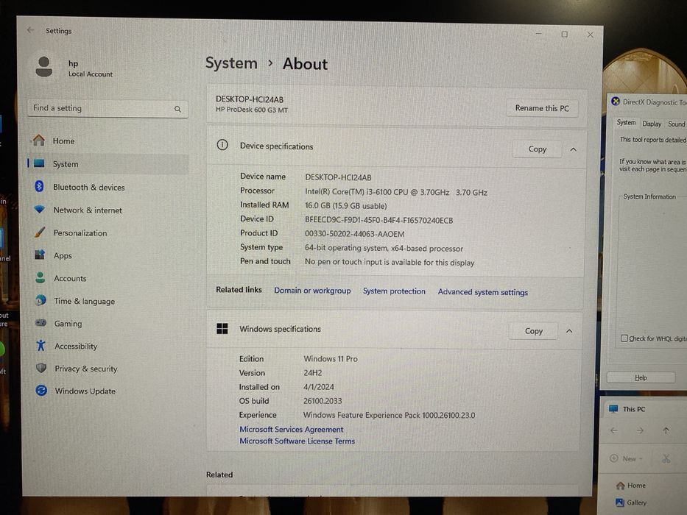The image size is (687, 515).
Task: Click the This PC monitor icon in Explorer
Action: 613,408
